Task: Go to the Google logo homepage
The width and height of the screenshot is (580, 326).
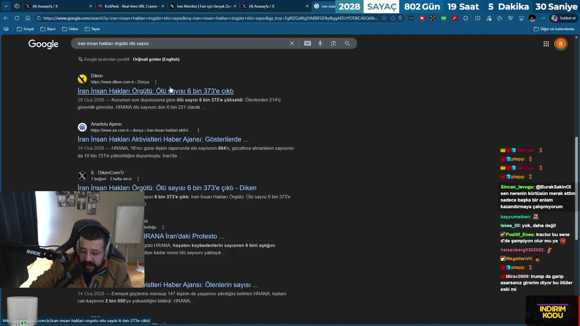Action: [x=43, y=44]
